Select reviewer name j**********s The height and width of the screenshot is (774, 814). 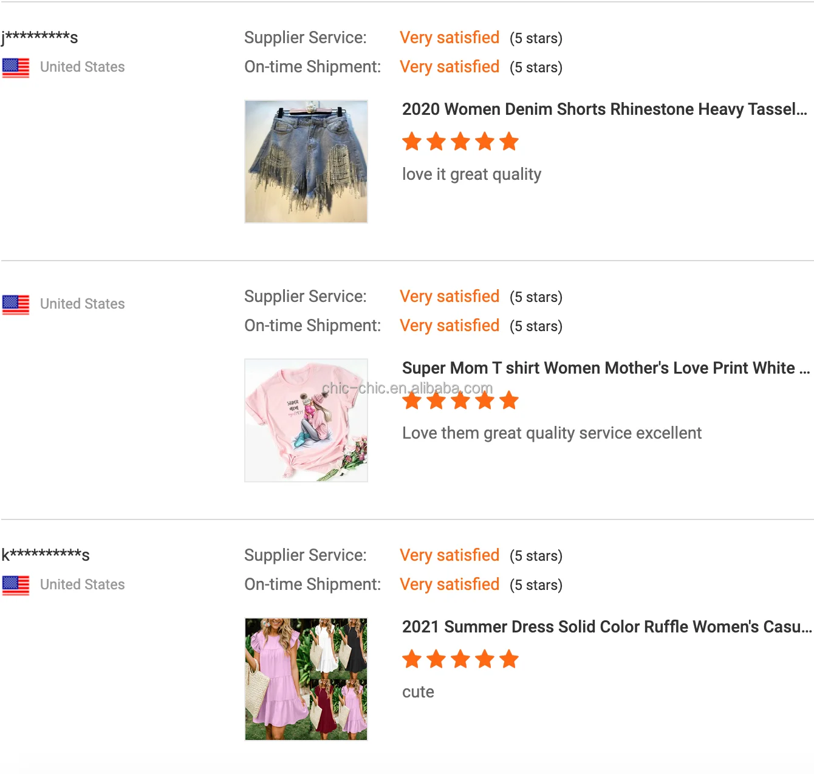(x=39, y=38)
